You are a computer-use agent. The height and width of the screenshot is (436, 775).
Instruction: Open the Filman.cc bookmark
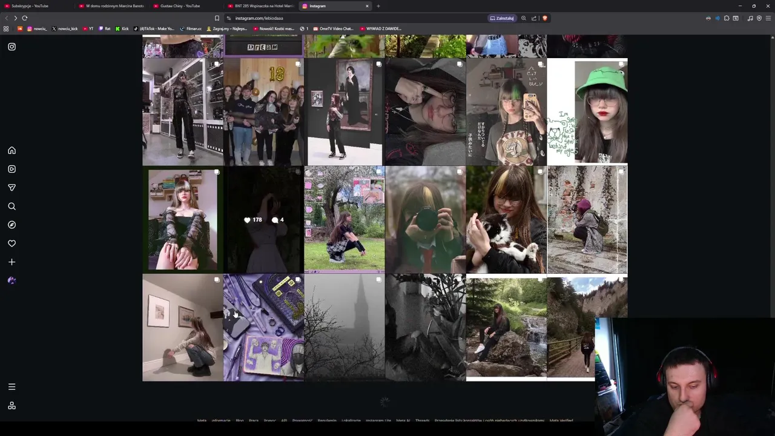coord(191,28)
